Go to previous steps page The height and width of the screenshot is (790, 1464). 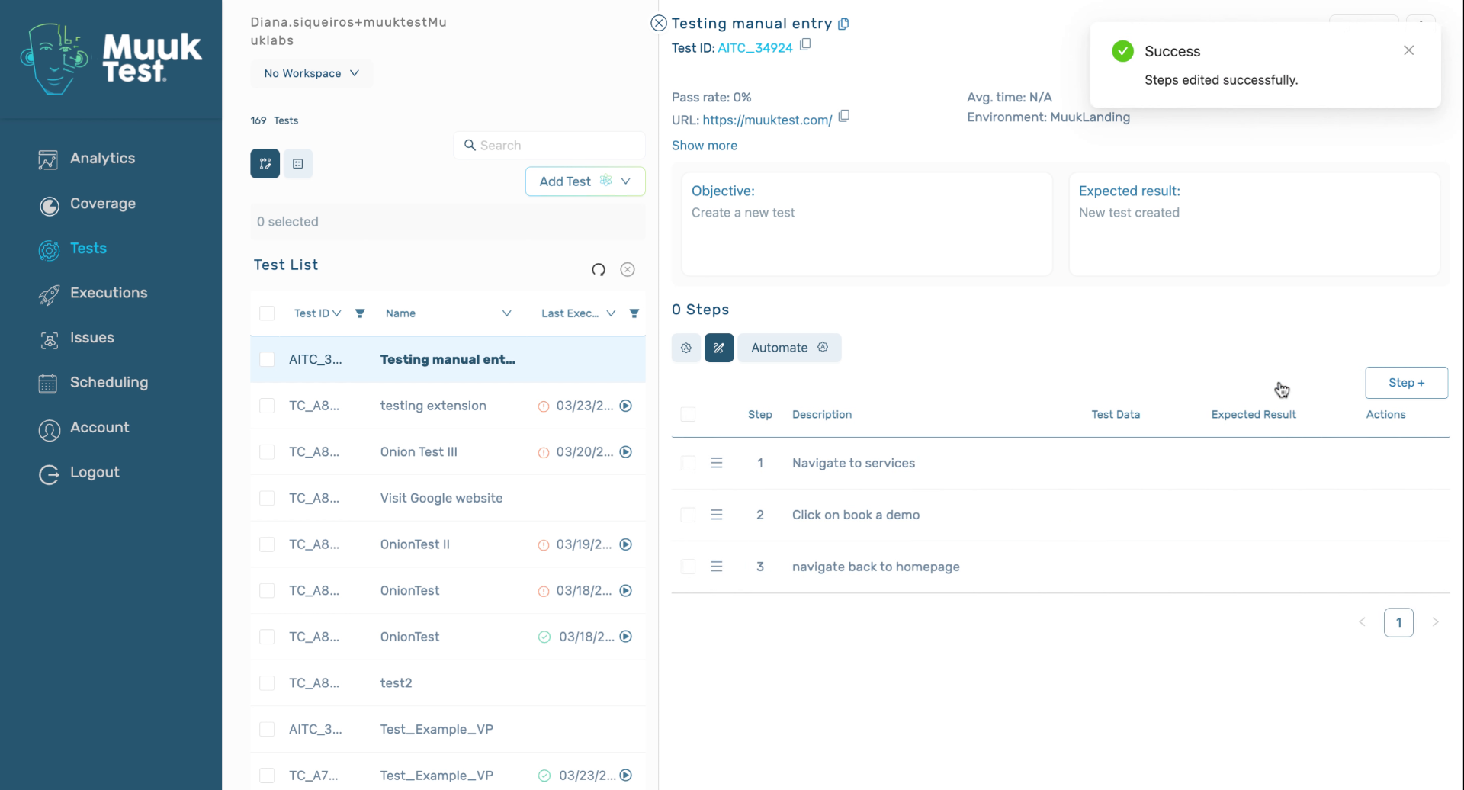(1362, 622)
